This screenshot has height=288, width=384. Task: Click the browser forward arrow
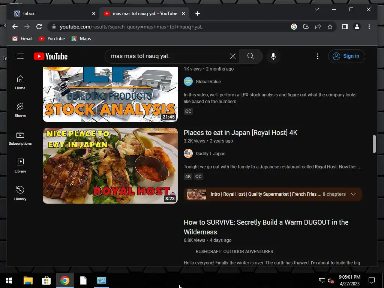[x=27, y=27]
